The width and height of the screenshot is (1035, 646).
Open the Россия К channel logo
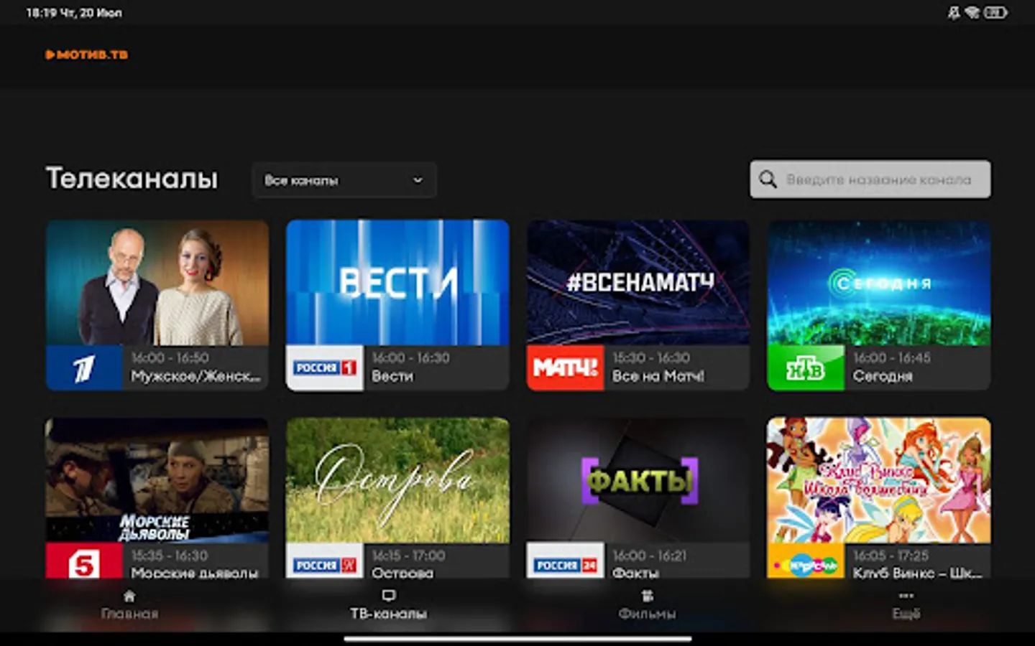click(325, 561)
